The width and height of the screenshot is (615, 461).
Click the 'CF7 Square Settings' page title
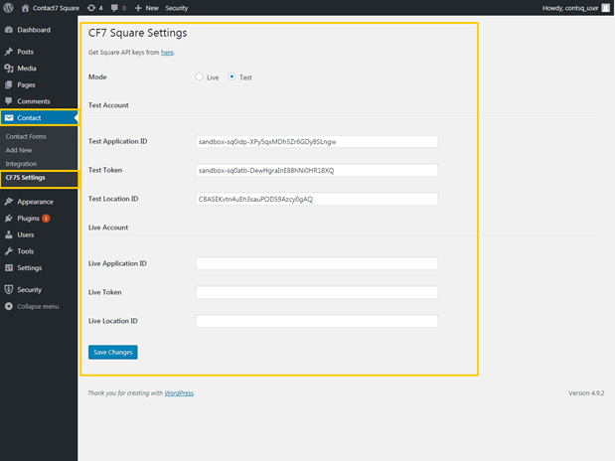138,33
